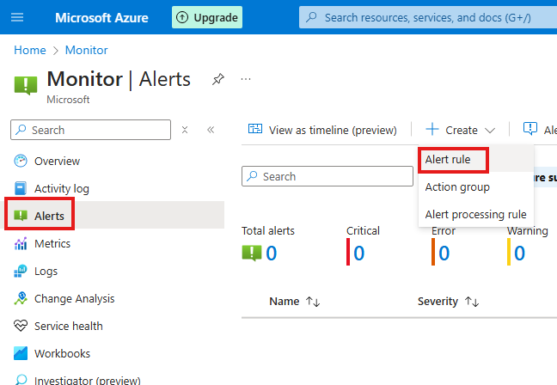Click the Activity log book icon
Viewport: 557px width, 385px height.
(x=21, y=188)
